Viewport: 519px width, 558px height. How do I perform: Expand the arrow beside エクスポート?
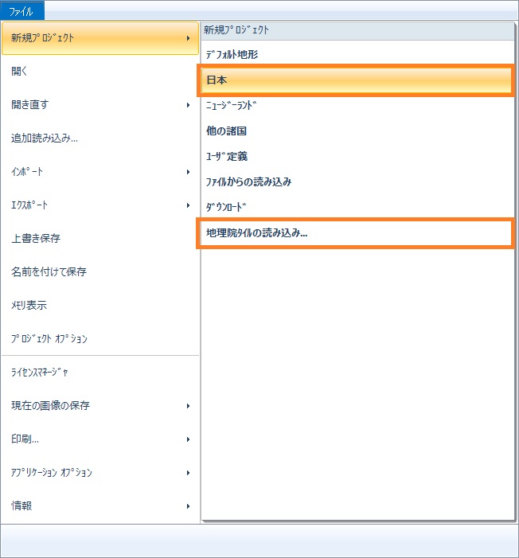coord(189,205)
